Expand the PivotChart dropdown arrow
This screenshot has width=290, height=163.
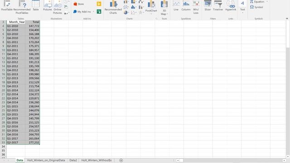151,14
